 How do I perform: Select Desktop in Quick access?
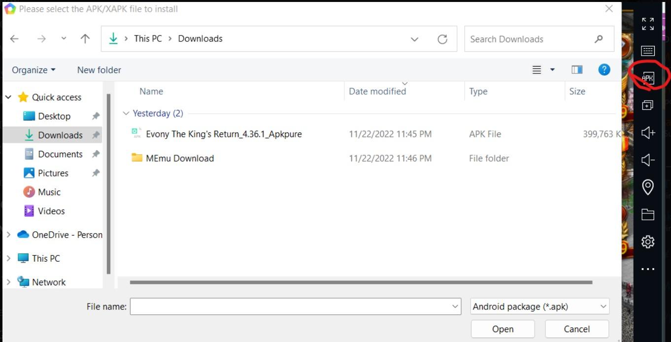coord(54,116)
